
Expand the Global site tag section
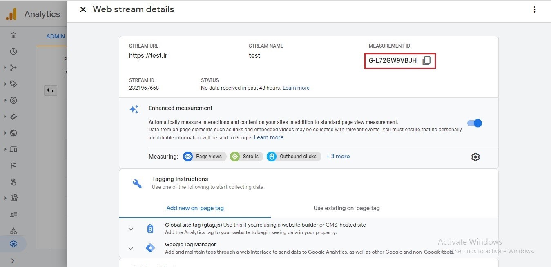[x=131, y=229]
